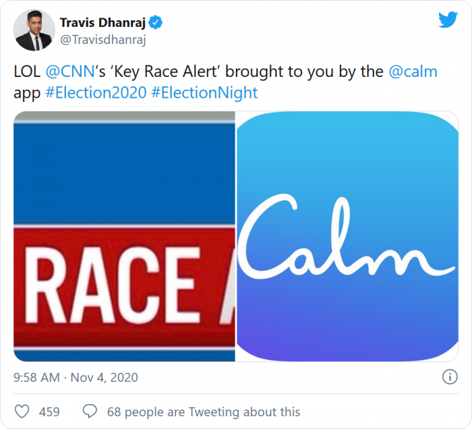Open the @Travisdhanraj handle link

coord(103,40)
